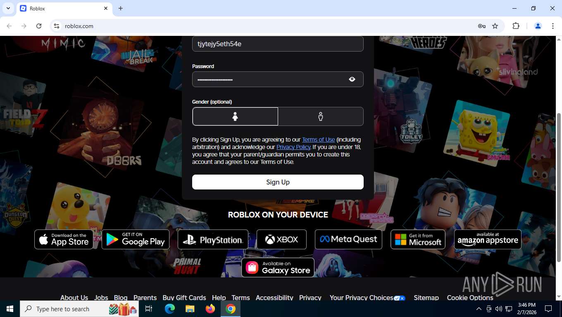Toggle password visibility eye icon

(352, 79)
